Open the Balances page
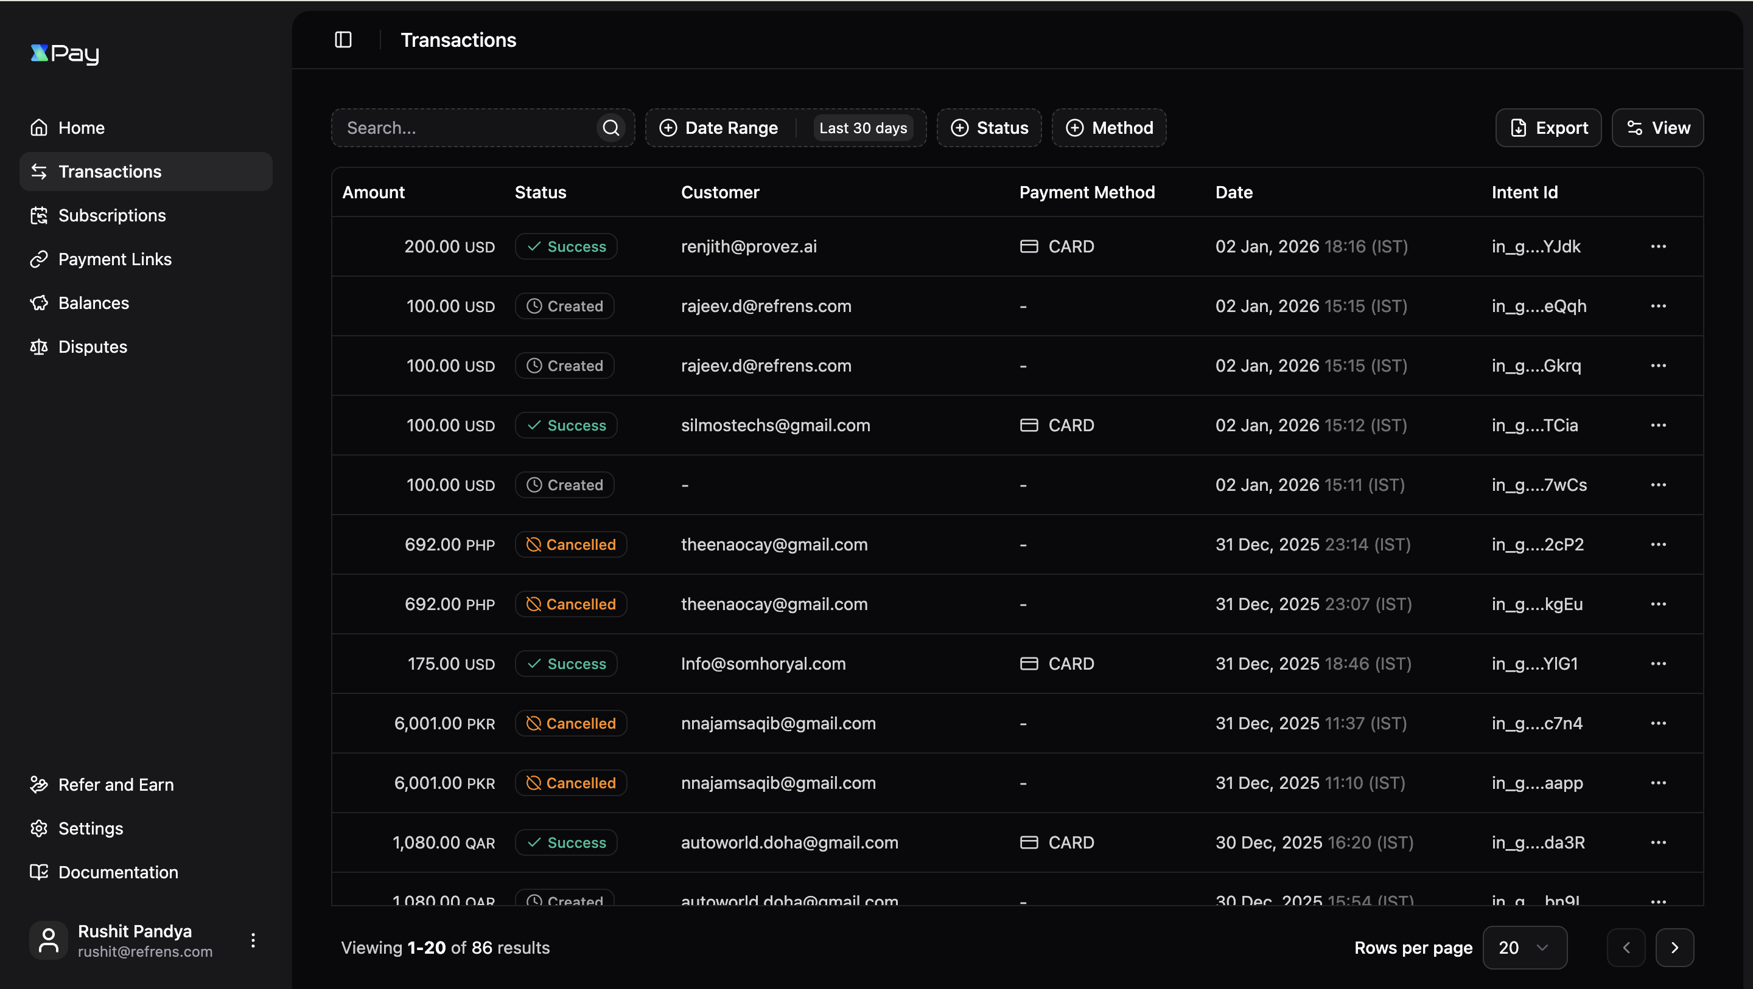1753x989 pixels. click(93, 303)
